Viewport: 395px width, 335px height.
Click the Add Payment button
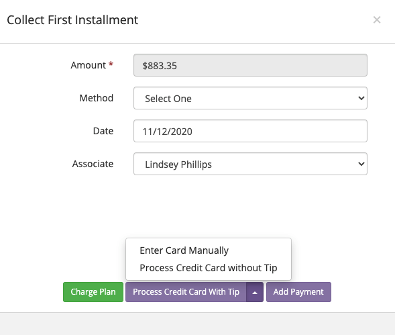coord(298,292)
